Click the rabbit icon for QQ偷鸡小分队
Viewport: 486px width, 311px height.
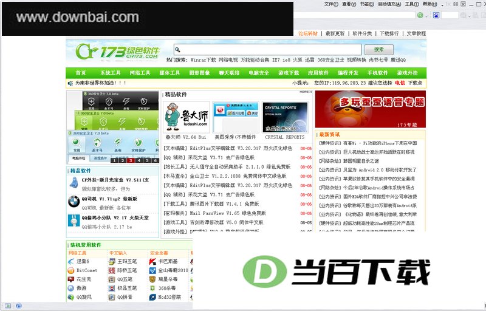(x=74, y=220)
